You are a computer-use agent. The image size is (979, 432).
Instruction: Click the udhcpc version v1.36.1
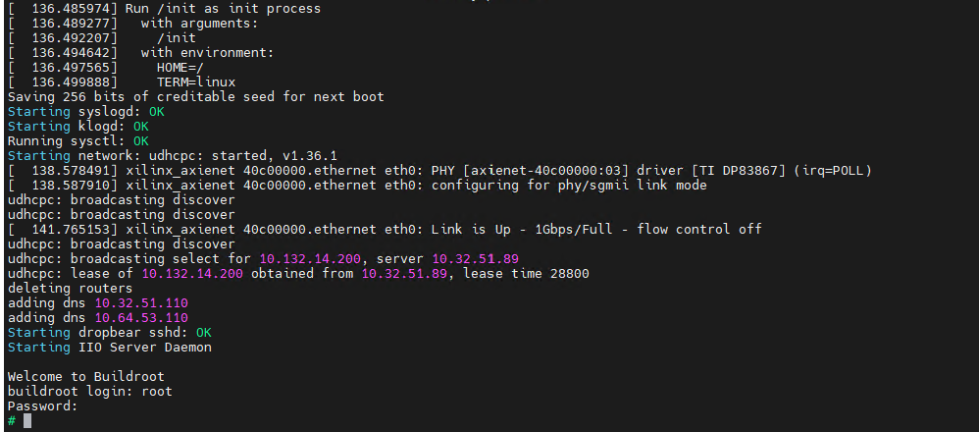tap(310, 156)
